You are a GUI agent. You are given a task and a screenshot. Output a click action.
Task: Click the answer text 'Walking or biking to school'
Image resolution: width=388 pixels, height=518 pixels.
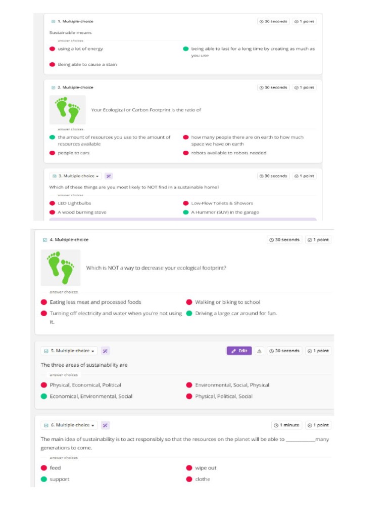pos(227,302)
